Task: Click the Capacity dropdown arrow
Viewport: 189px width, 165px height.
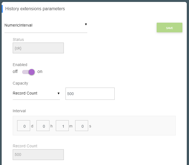Action: coord(59,93)
